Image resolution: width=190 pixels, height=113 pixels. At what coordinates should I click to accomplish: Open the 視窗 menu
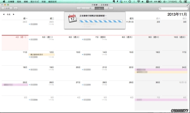tap(44, 1)
